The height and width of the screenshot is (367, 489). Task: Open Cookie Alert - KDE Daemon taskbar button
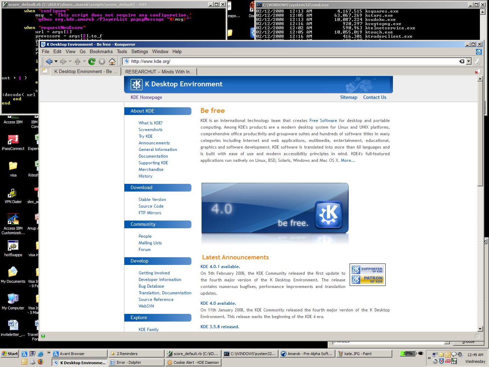(x=193, y=362)
